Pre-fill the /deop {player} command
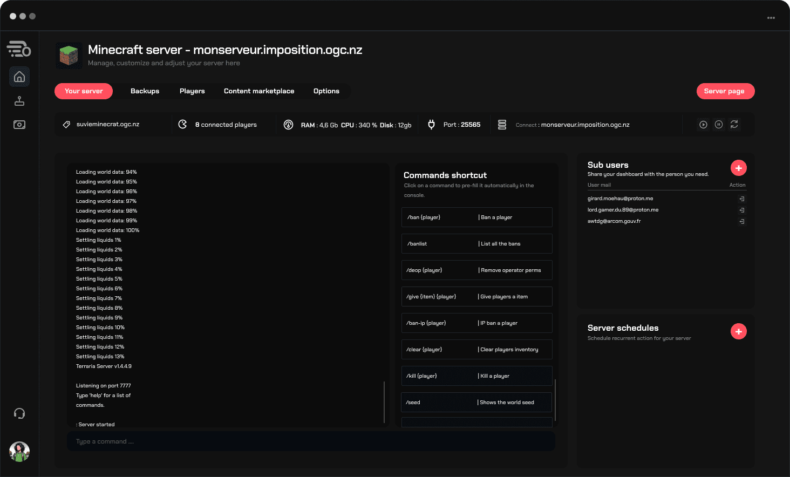 point(477,270)
